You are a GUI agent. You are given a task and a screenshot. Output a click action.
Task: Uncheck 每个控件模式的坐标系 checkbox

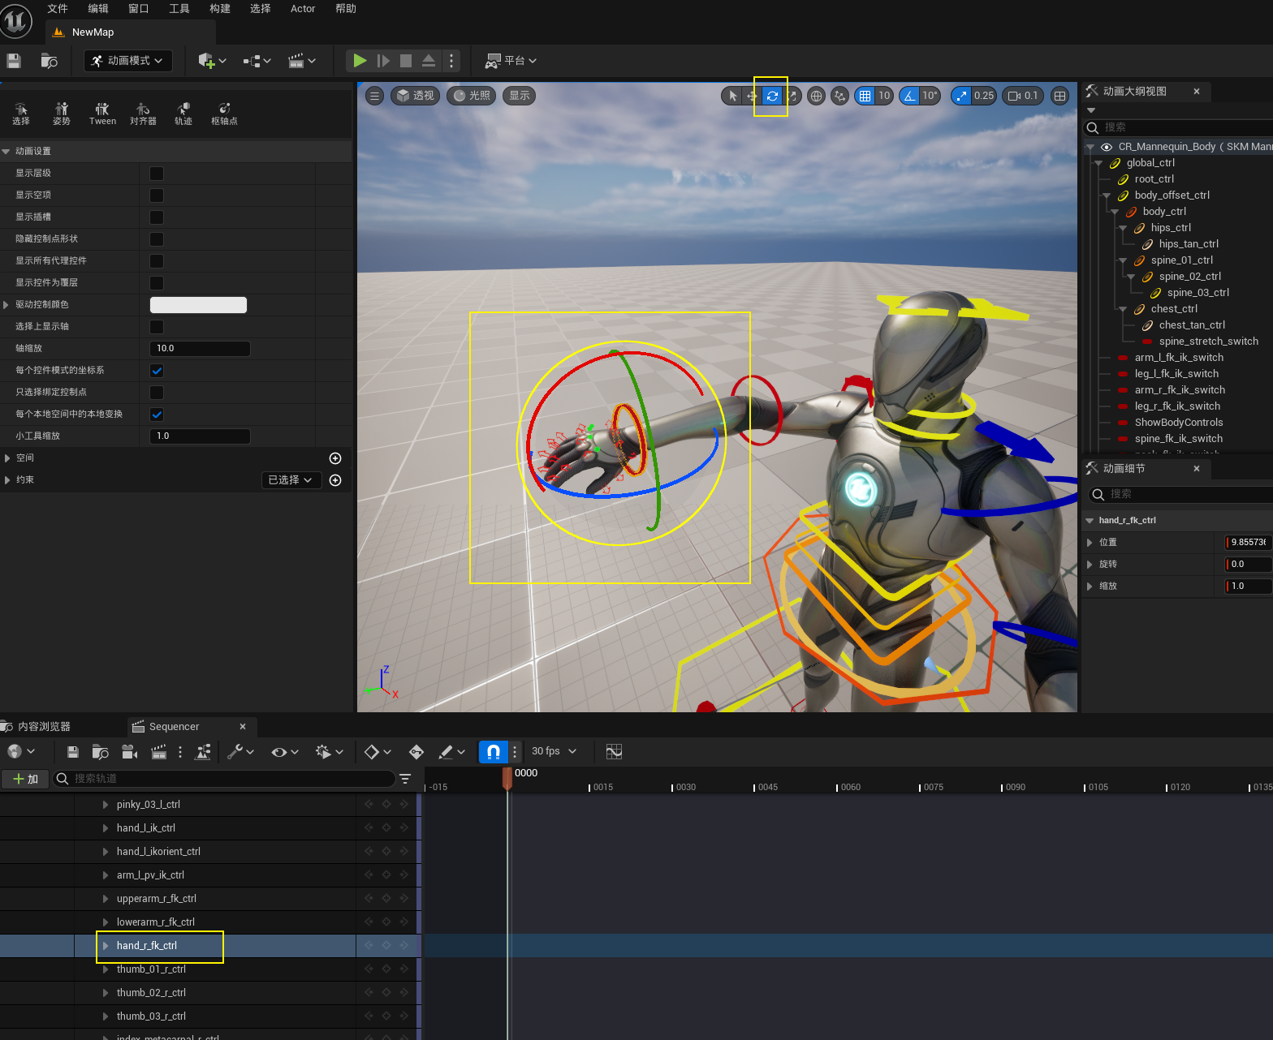tap(157, 371)
